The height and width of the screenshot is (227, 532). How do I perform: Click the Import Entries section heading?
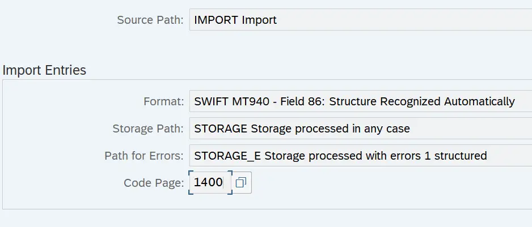[44, 70]
